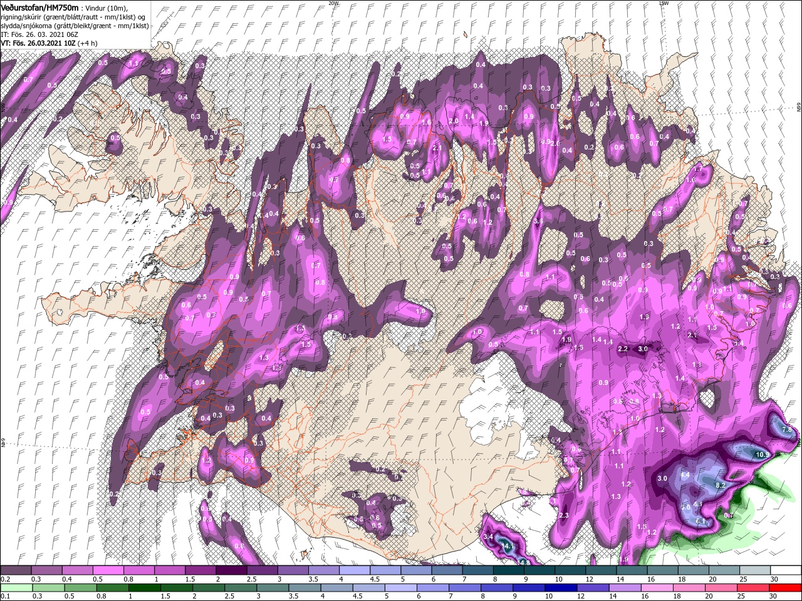Select the dark teal 8 snow scale swatch
The height and width of the screenshot is (601, 802).
[508, 570]
